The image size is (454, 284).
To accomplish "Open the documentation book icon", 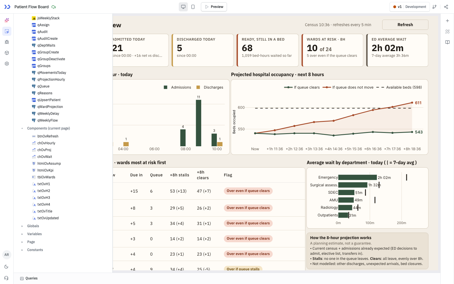I will [x=447, y=42].
